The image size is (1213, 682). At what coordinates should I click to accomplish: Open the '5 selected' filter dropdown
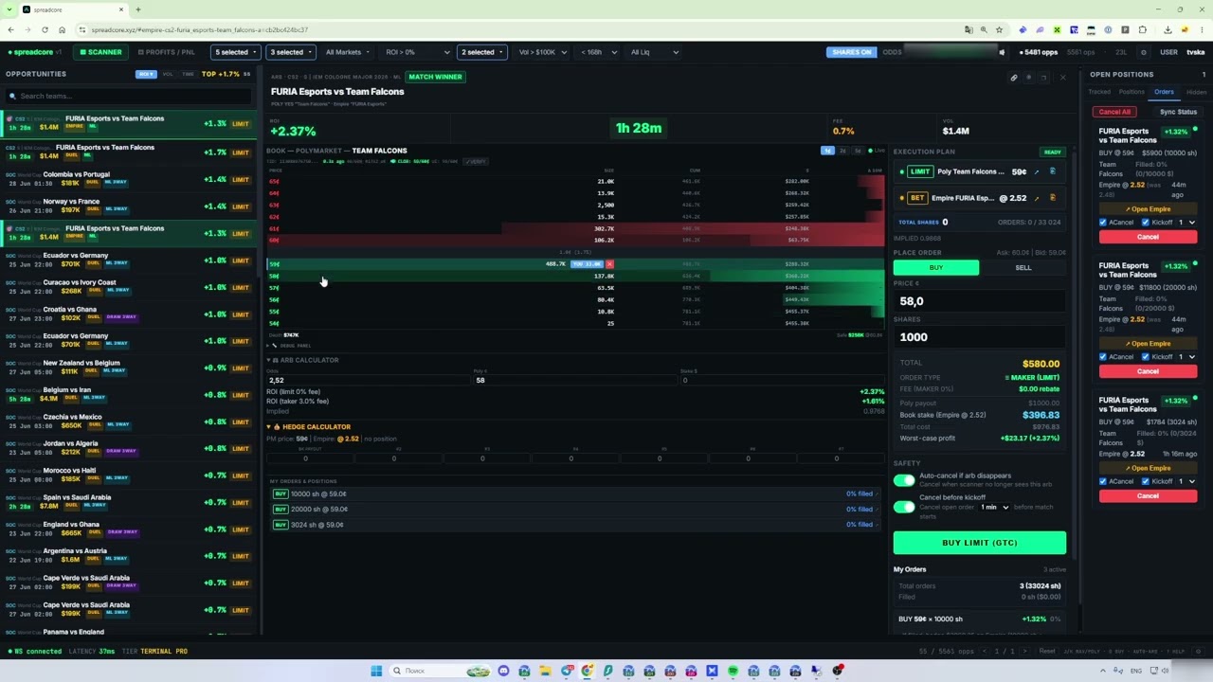(236, 52)
